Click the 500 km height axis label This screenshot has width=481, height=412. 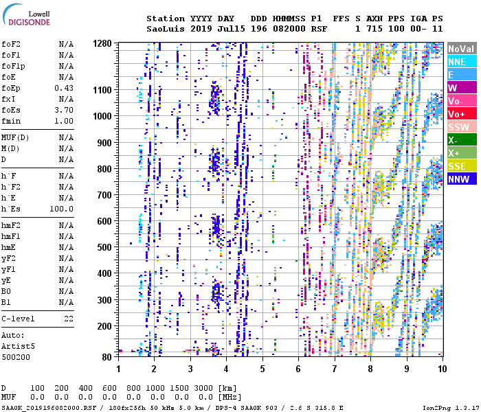(x=104, y=247)
